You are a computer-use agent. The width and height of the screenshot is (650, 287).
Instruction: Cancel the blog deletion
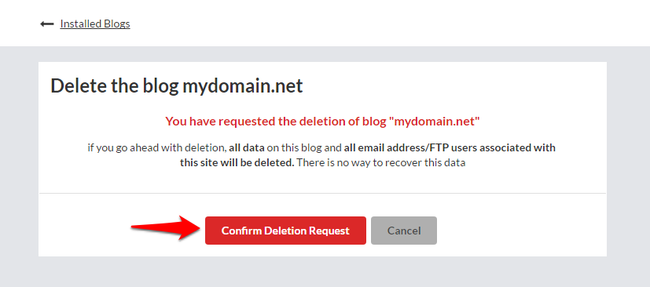click(x=404, y=231)
